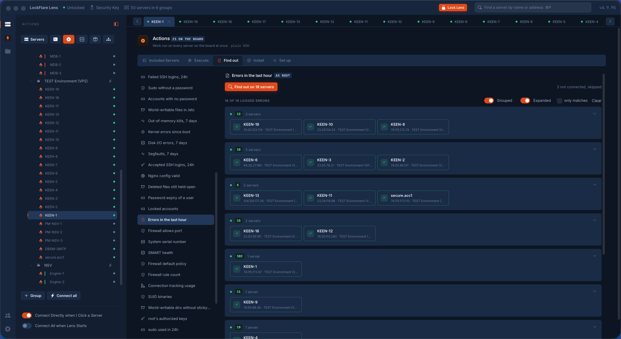
Task: Open the folder icon in left rail
Action: pyautogui.click(x=8, y=51)
